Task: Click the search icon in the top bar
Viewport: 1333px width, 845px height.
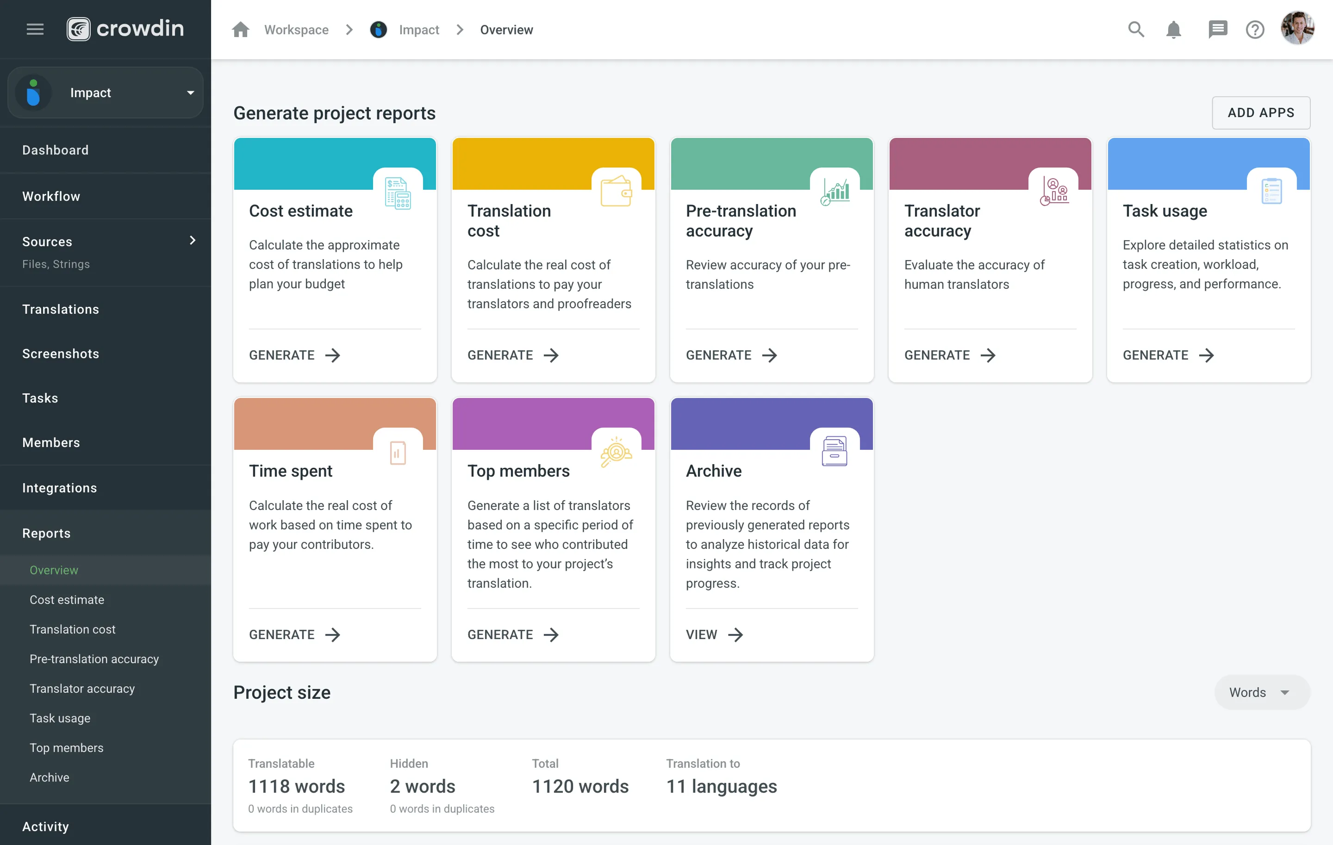Action: (x=1135, y=29)
